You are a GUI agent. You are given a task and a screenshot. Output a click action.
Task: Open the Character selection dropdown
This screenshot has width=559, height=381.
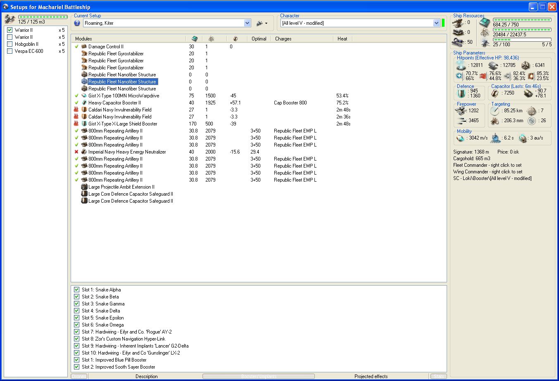tap(436, 23)
